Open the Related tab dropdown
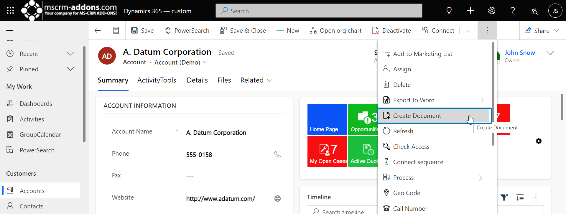Image resolution: width=566 pixels, height=214 pixels. tap(256, 80)
